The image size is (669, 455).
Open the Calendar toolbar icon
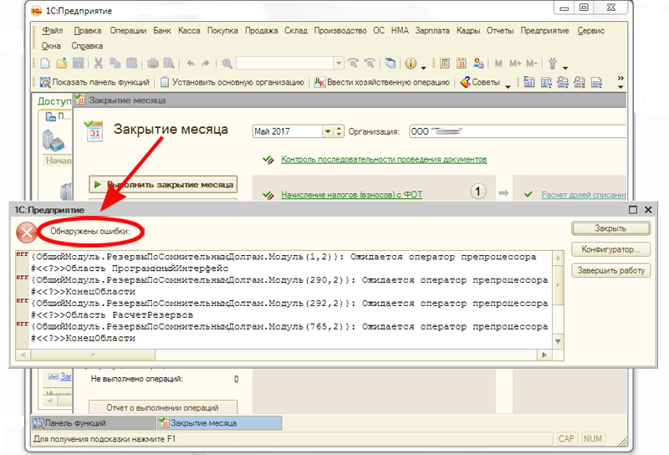coord(462,64)
